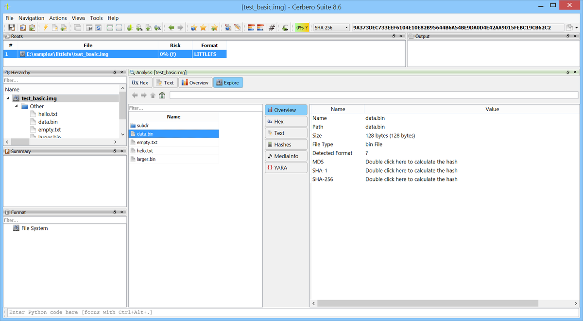The image size is (583, 321).
Task: Click the 0x hex toolbar icon in main toolbar
Action: tap(157, 28)
